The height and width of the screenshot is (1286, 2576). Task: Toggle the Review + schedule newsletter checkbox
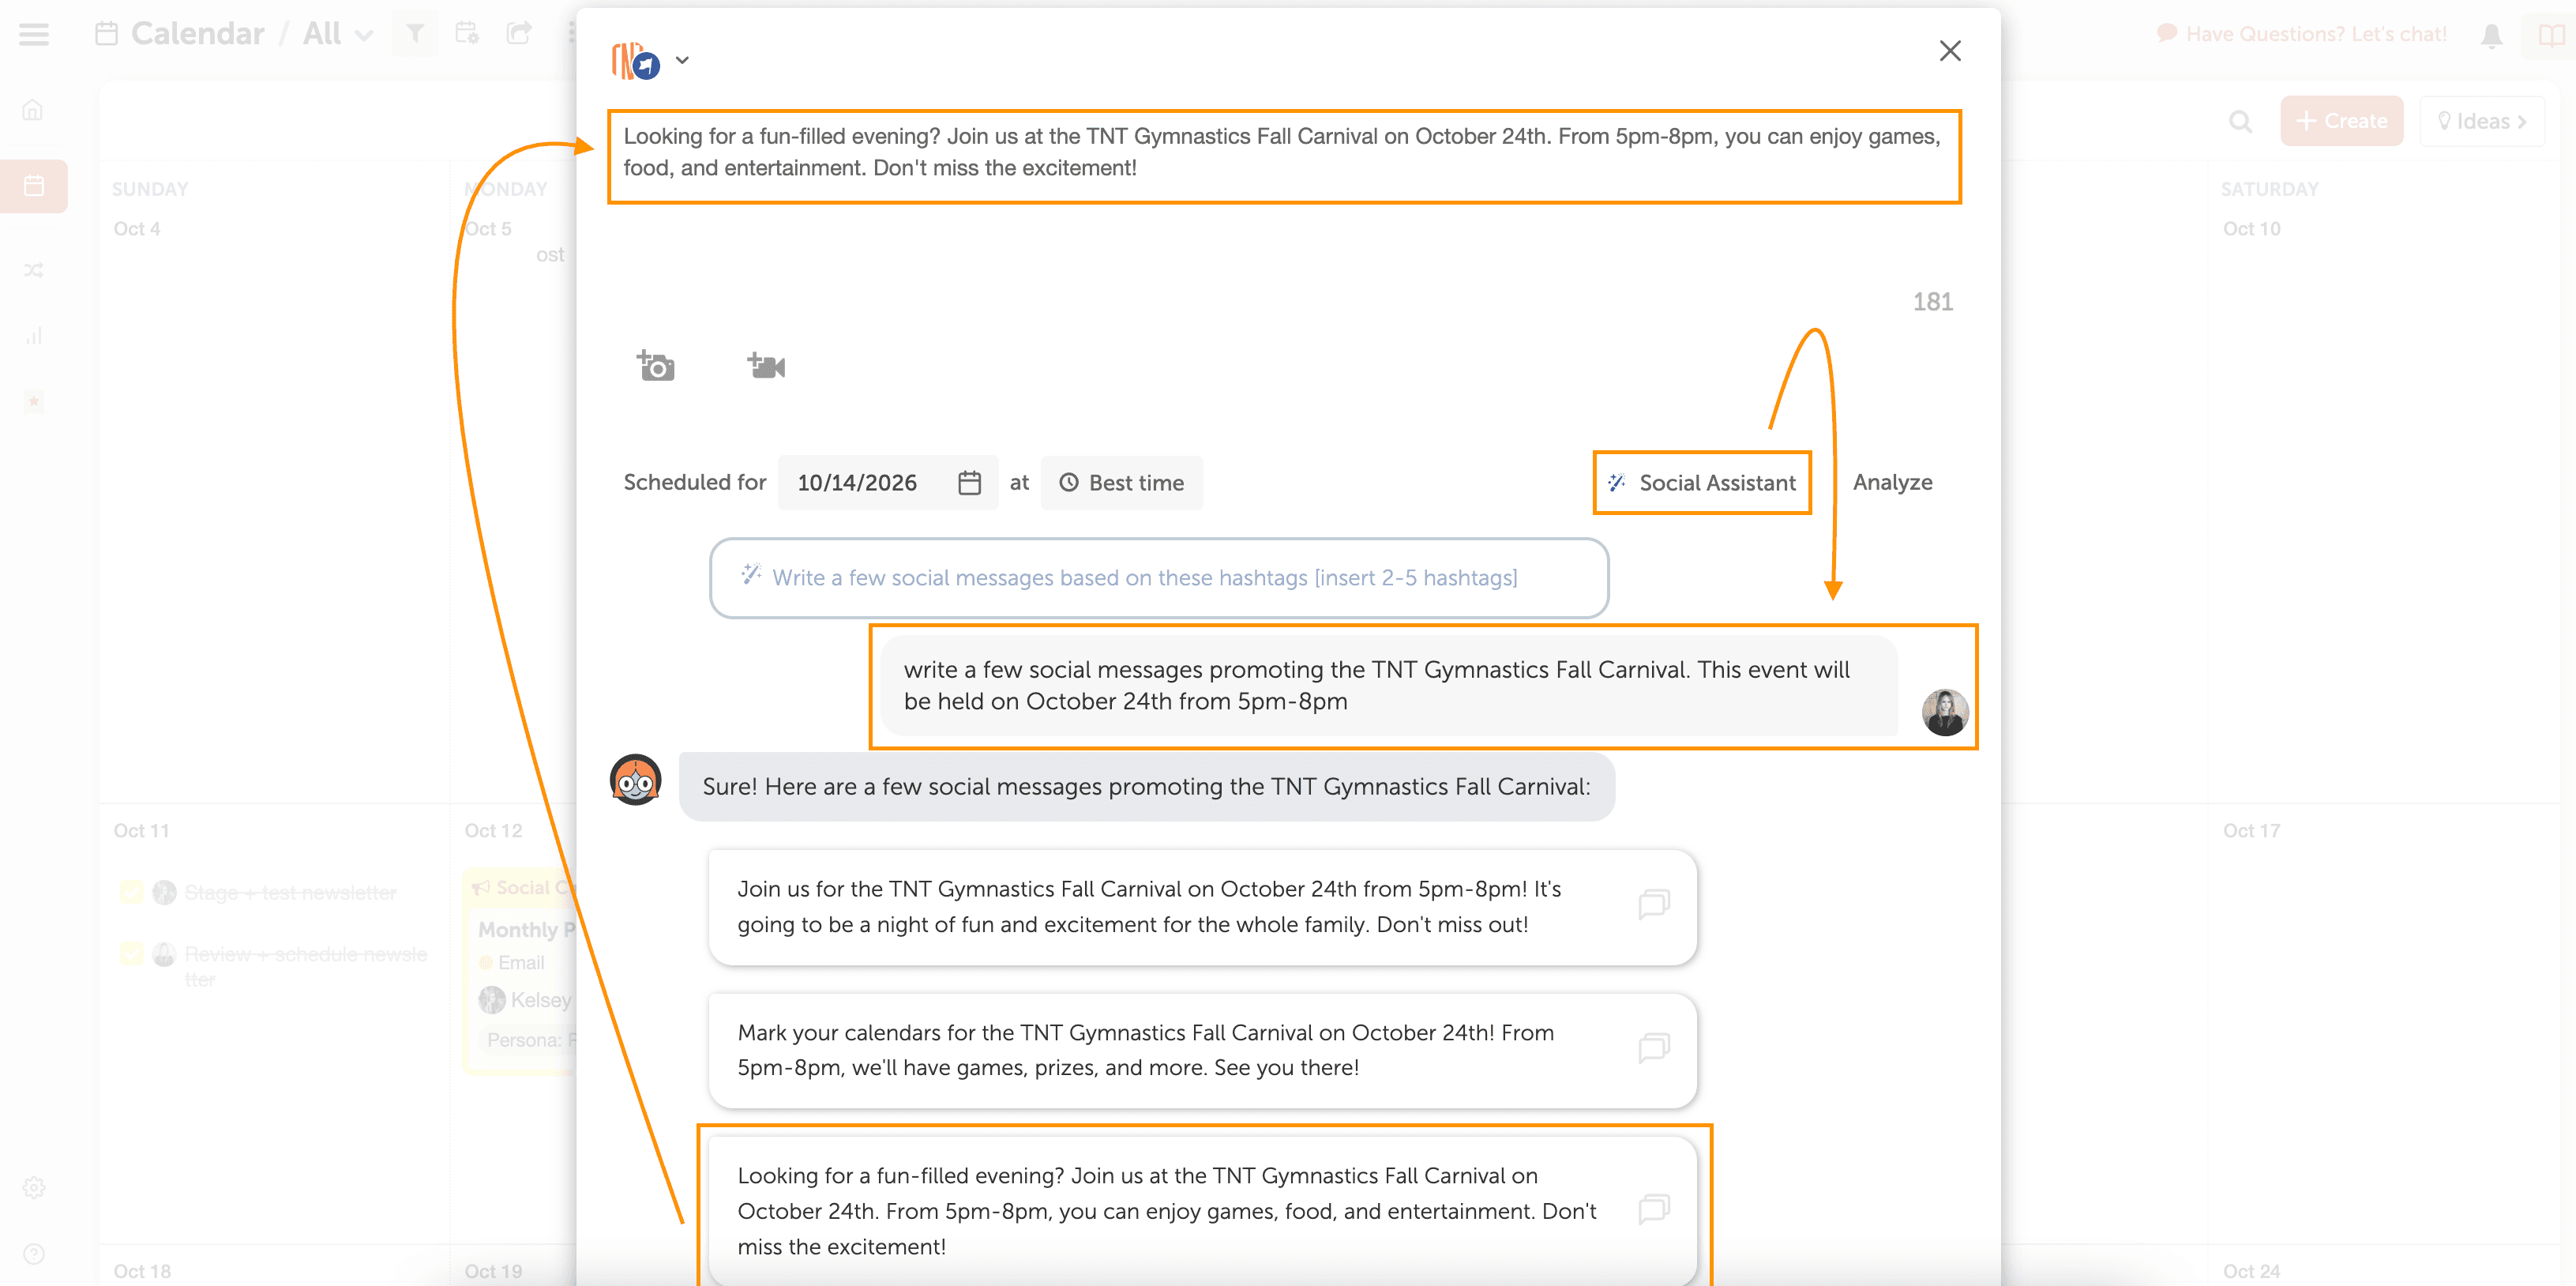pos(131,954)
